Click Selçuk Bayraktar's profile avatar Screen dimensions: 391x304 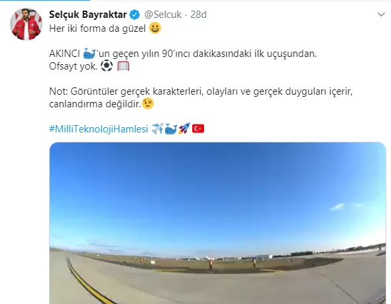click(x=27, y=24)
